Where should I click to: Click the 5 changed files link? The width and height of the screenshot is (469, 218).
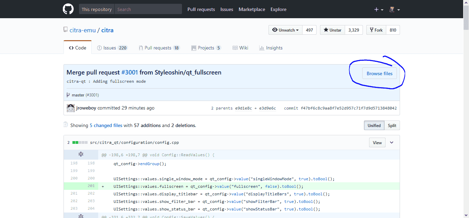[x=106, y=125]
